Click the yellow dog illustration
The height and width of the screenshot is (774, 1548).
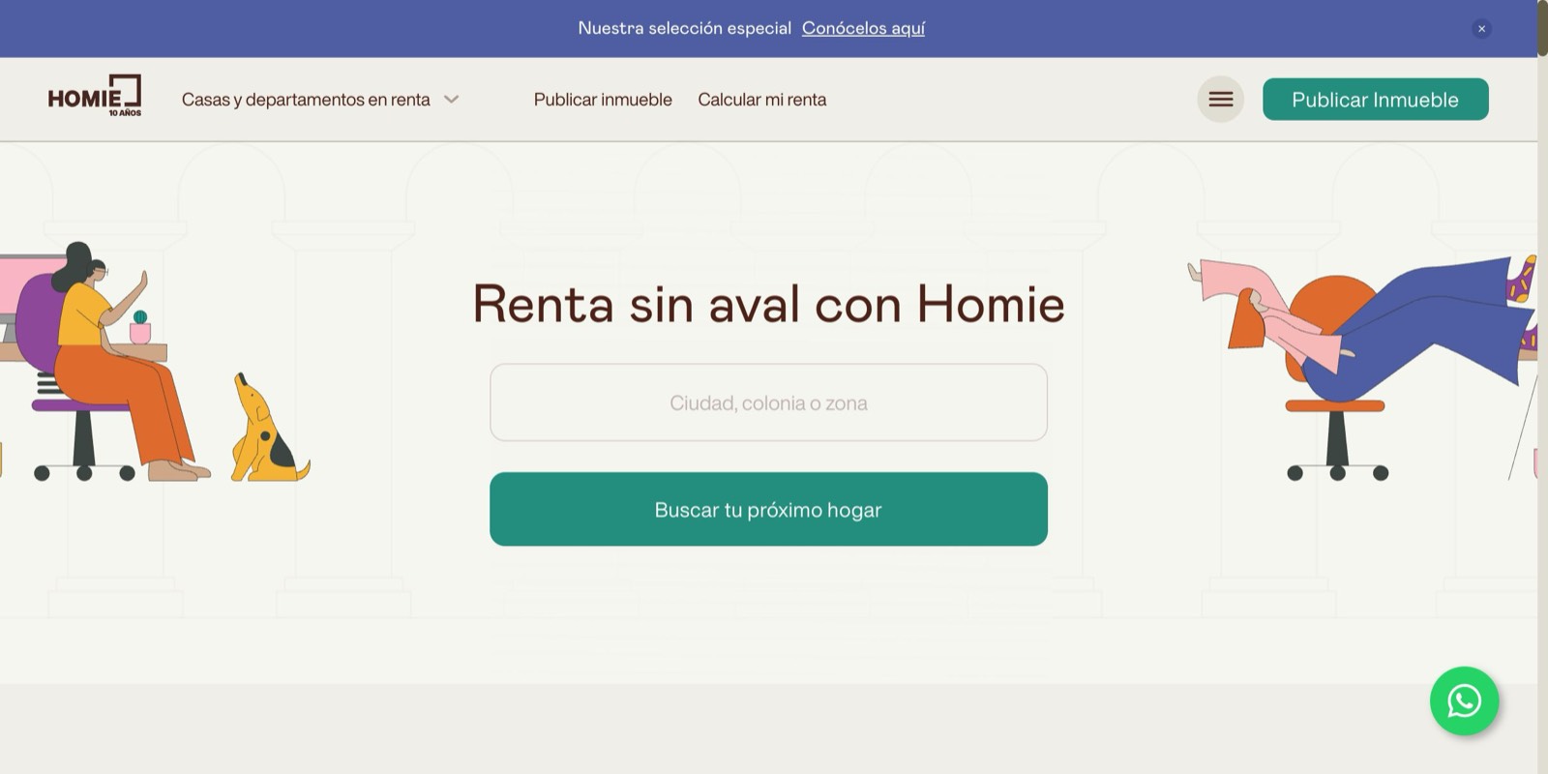coord(263,432)
